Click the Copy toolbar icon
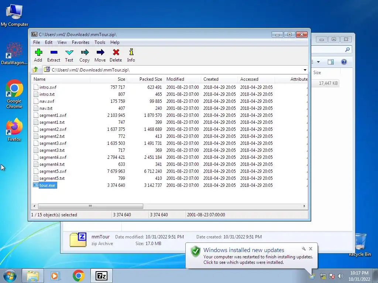 tap(85, 52)
